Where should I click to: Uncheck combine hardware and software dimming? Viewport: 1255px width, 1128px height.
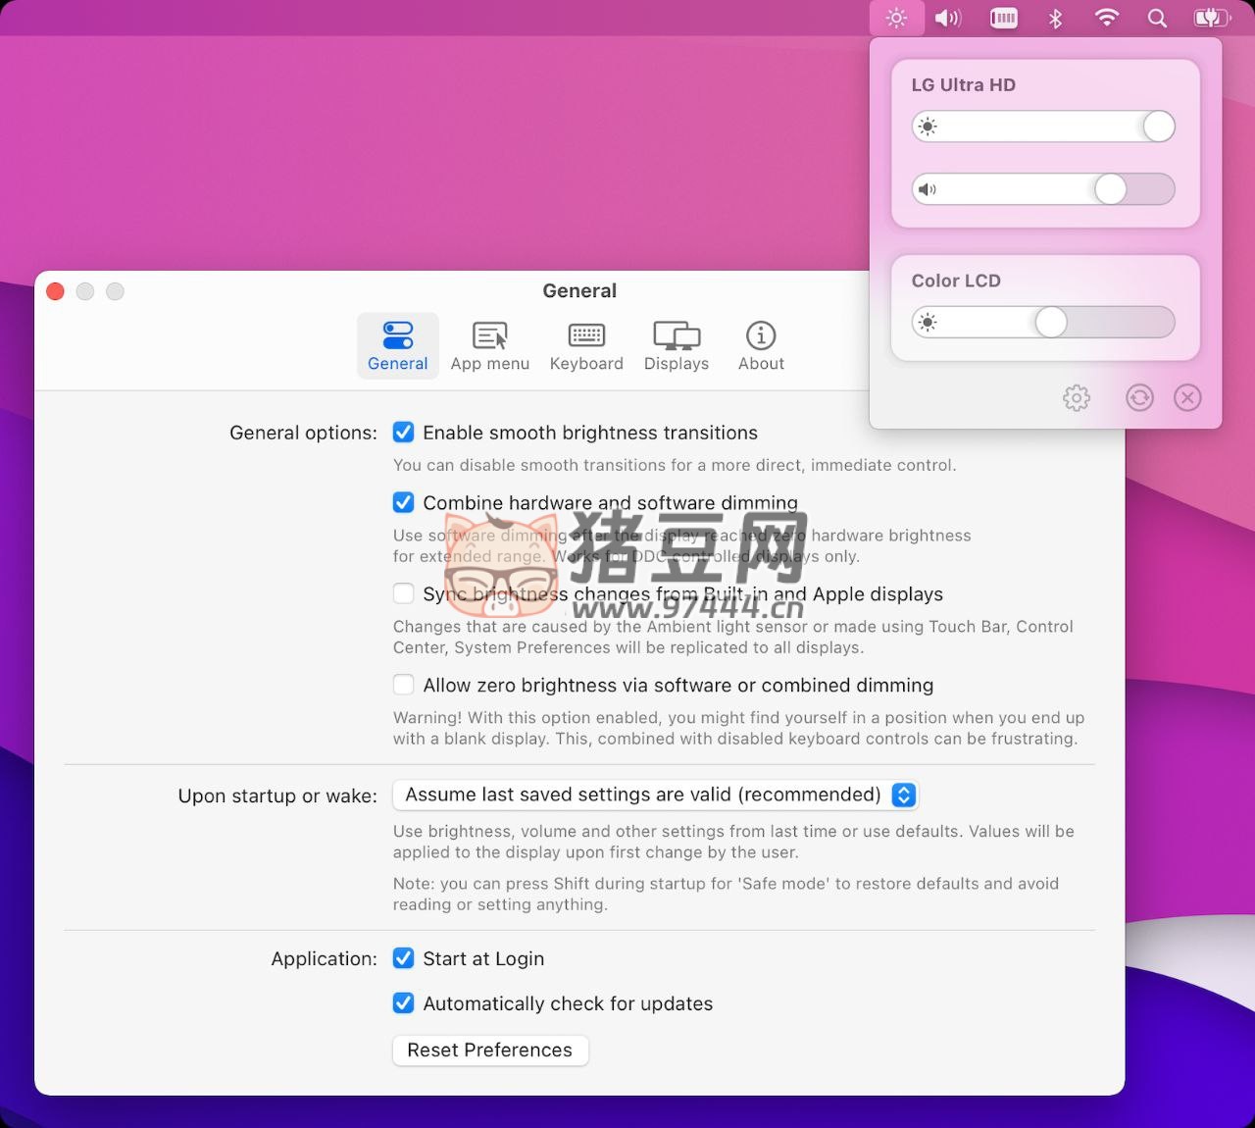pyautogui.click(x=403, y=501)
